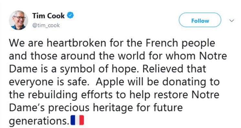Click the word "heartbroken" in the tweet
This screenshot has width=241, height=128.
tap(76, 43)
